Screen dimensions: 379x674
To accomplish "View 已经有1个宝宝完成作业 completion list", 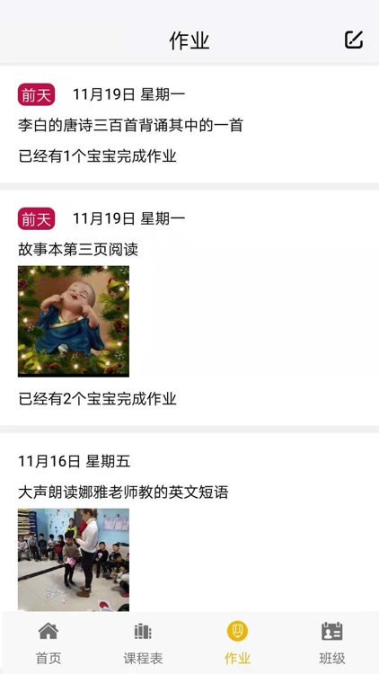I will (97, 156).
